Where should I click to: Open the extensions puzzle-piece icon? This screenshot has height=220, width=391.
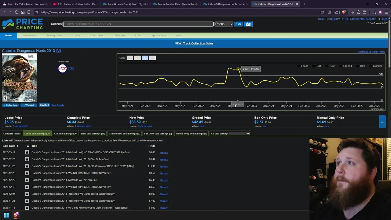click(359, 12)
